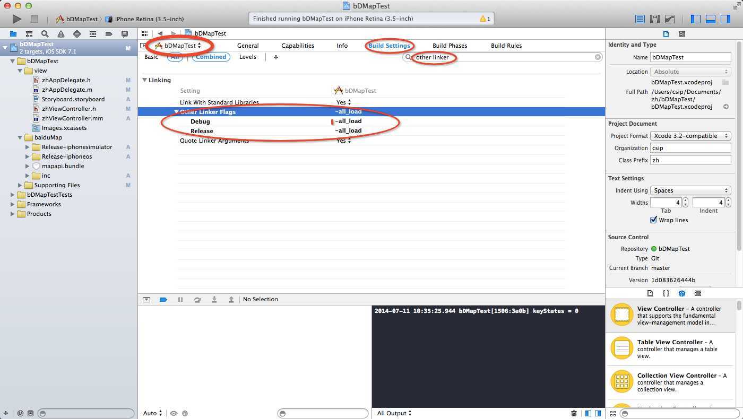Add a build setting with plus button
Image resolution: width=743 pixels, height=419 pixels.
coord(276,57)
